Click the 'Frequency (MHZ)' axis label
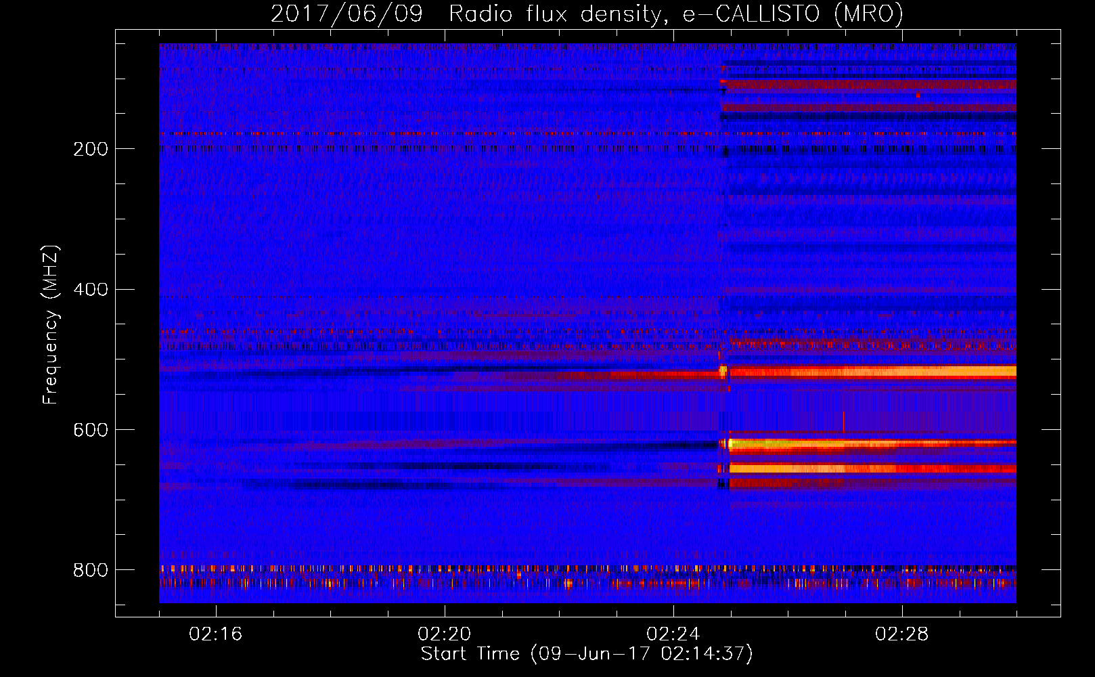Screen dimensions: 1095x677 (51, 324)
